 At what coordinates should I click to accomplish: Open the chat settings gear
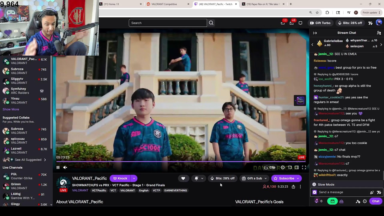pos(365,201)
